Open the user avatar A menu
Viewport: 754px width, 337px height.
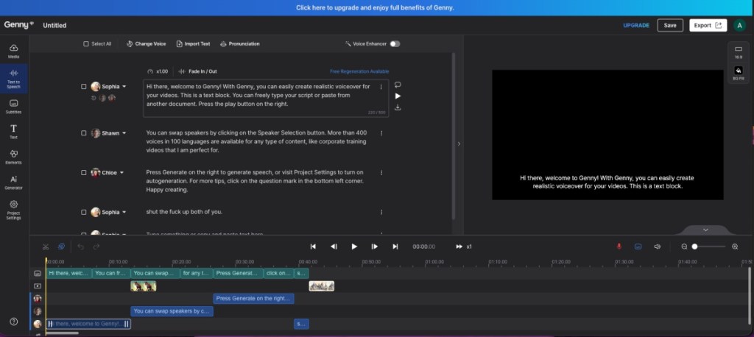739,26
